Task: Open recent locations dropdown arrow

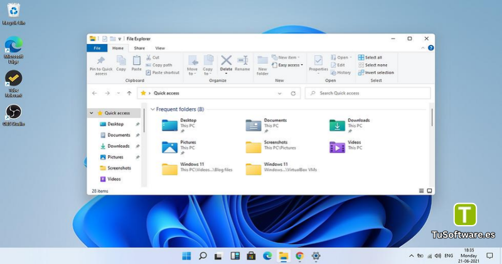Action: click(x=119, y=94)
